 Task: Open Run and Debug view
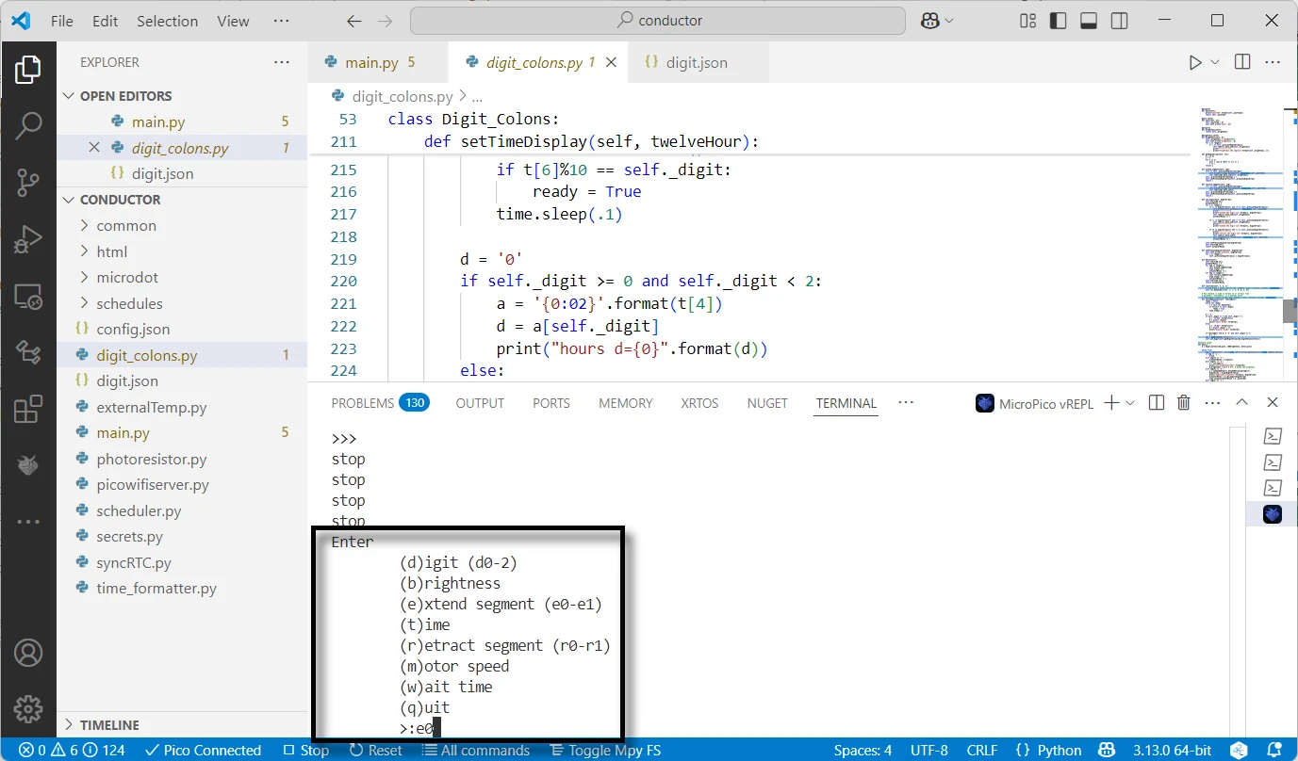(x=28, y=239)
